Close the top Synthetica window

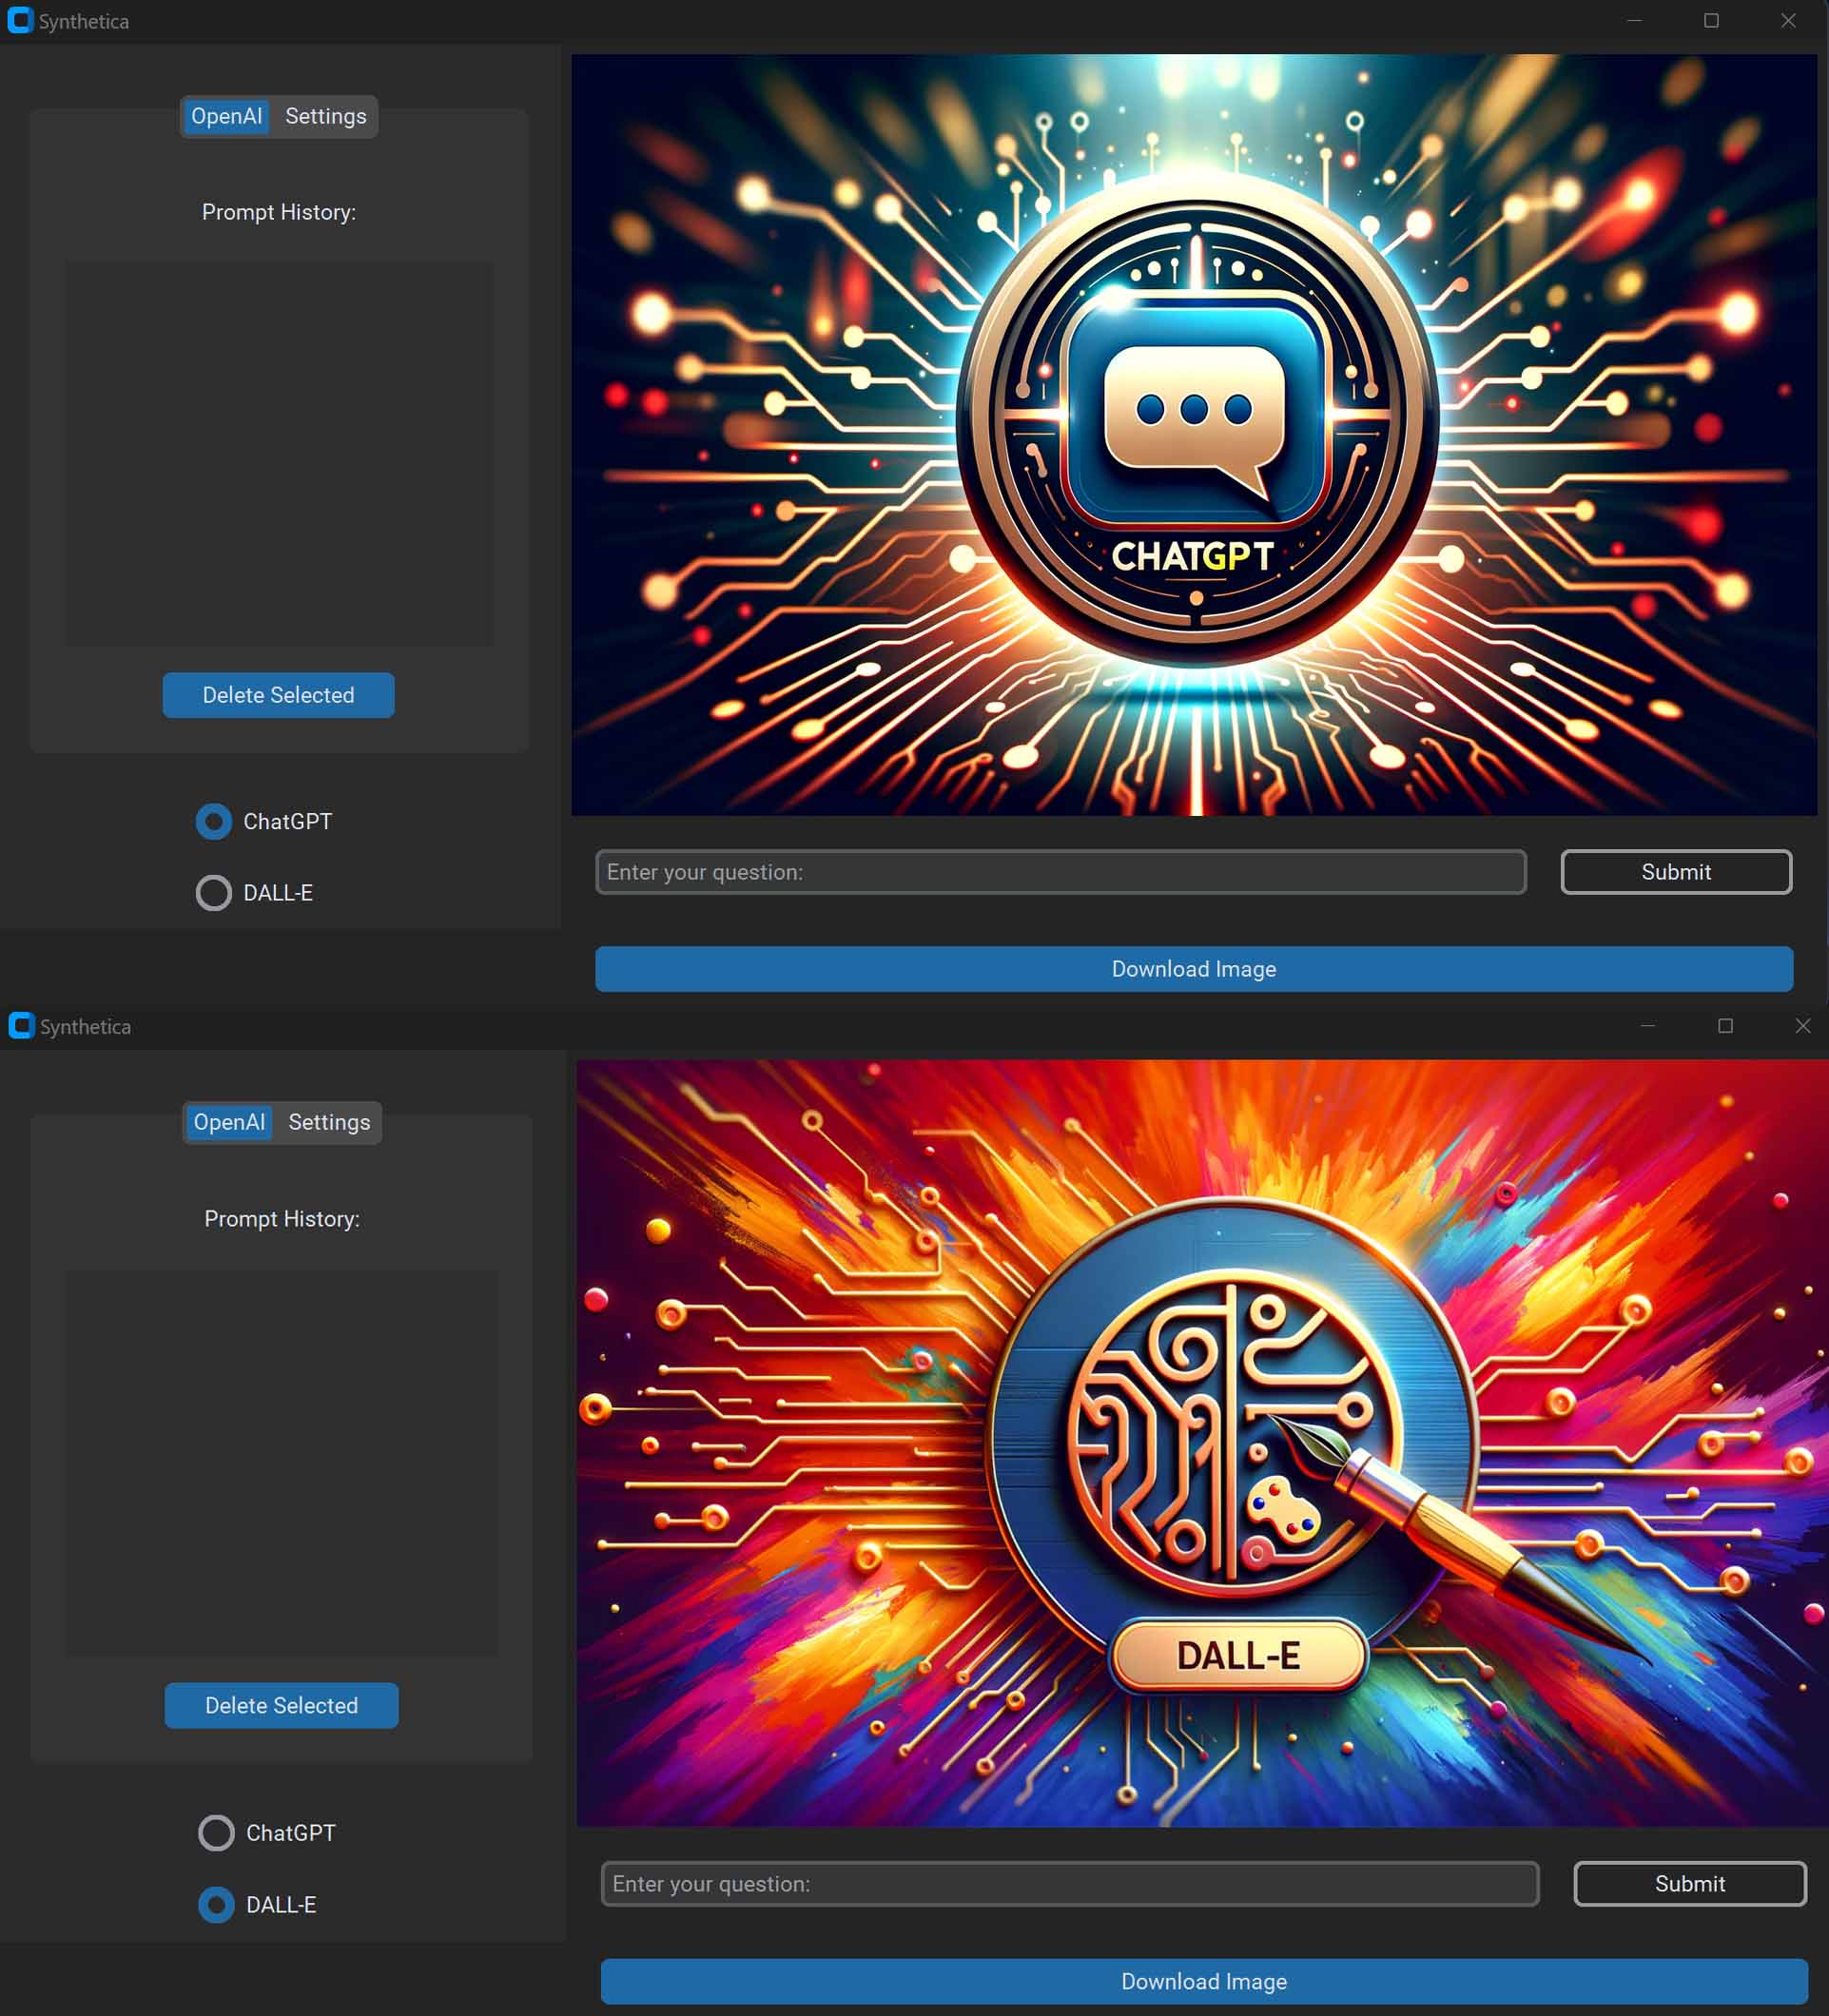coord(1788,21)
